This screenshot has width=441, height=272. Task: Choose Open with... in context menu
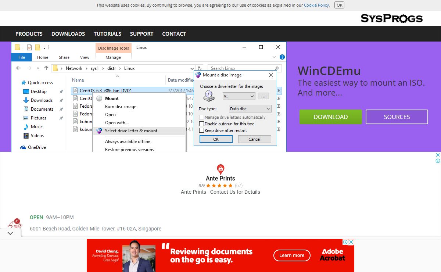pos(117,123)
